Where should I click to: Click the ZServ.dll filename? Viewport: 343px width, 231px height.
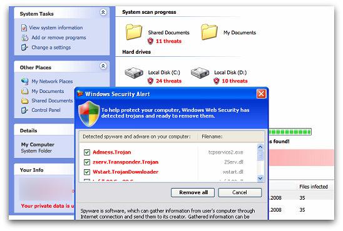point(233,162)
